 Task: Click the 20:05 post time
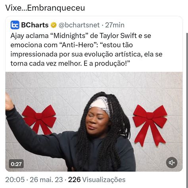click(x=15, y=180)
